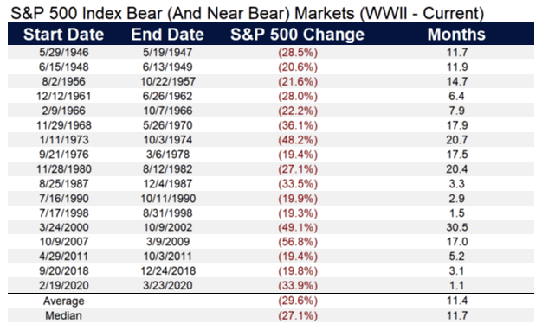Click the S&P 500 Change column header
Viewport: 542px width, 330px height.
coord(298,35)
